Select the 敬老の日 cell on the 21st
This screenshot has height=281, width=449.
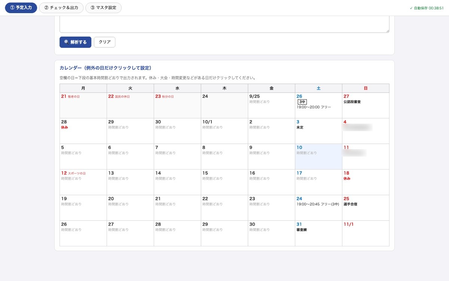(x=83, y=105)
